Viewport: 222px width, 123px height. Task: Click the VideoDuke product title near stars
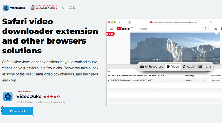point(29,97)
